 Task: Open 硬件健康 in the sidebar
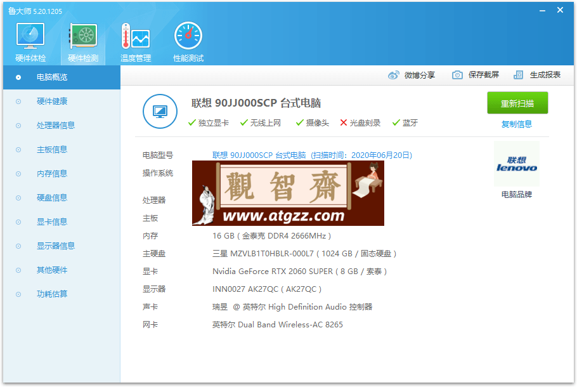pyautogui.click(x=52, y=102)
